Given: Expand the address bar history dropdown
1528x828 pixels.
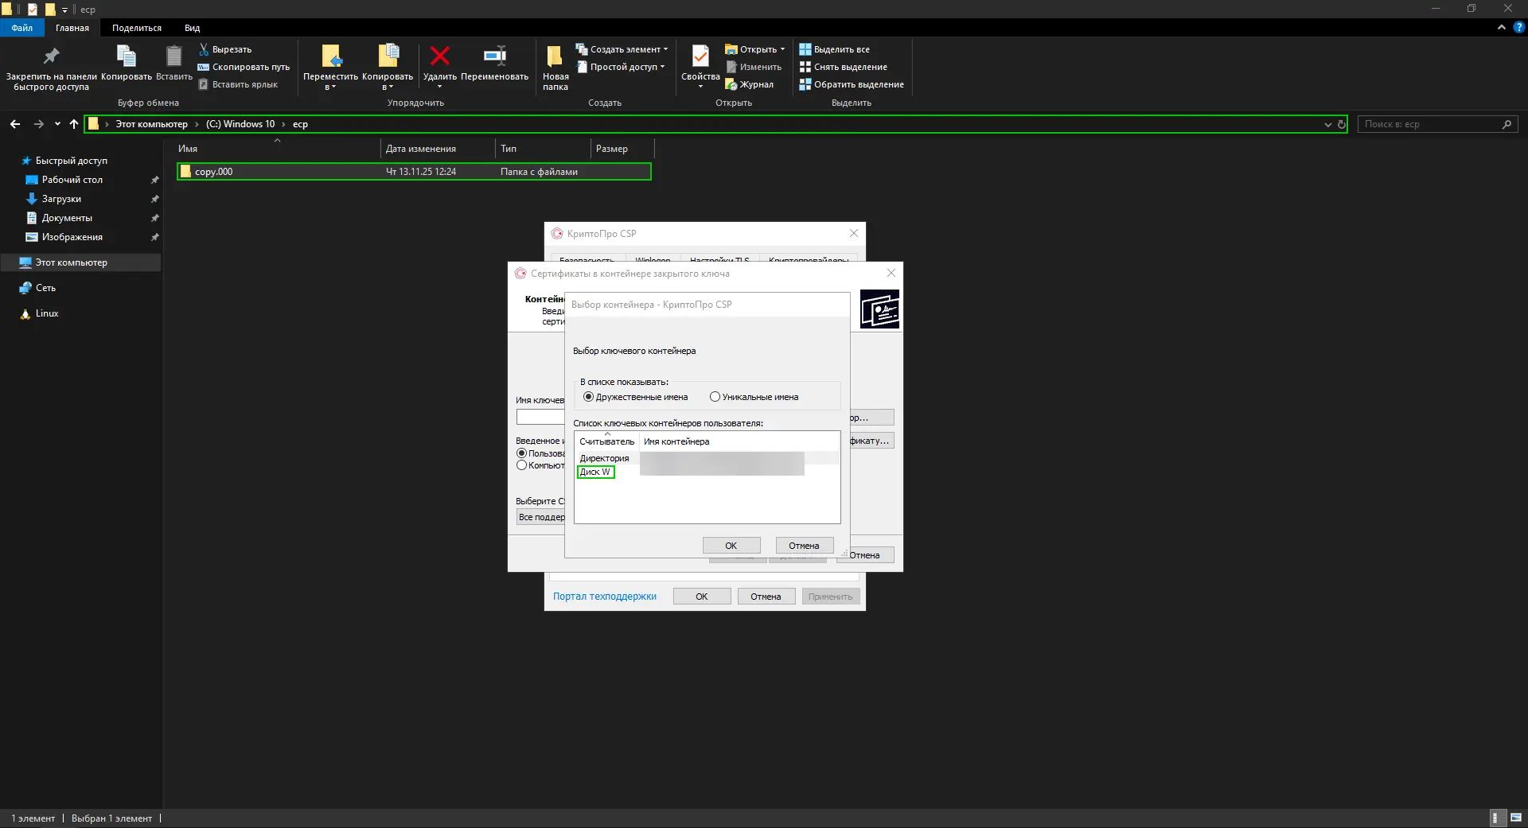Looking at the screenshot, I should [1327, 125].
